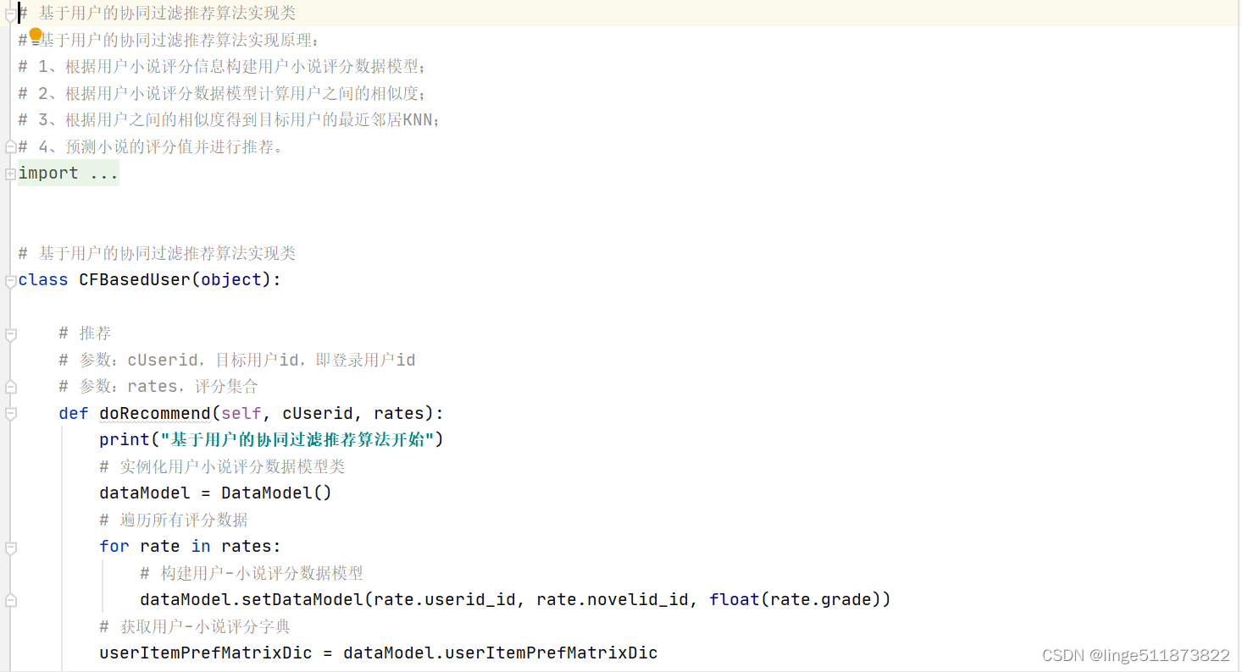Click the variable 'userItemPrefMatrixDic' being assigned
1242x672 pixels.
coord(206,653)
